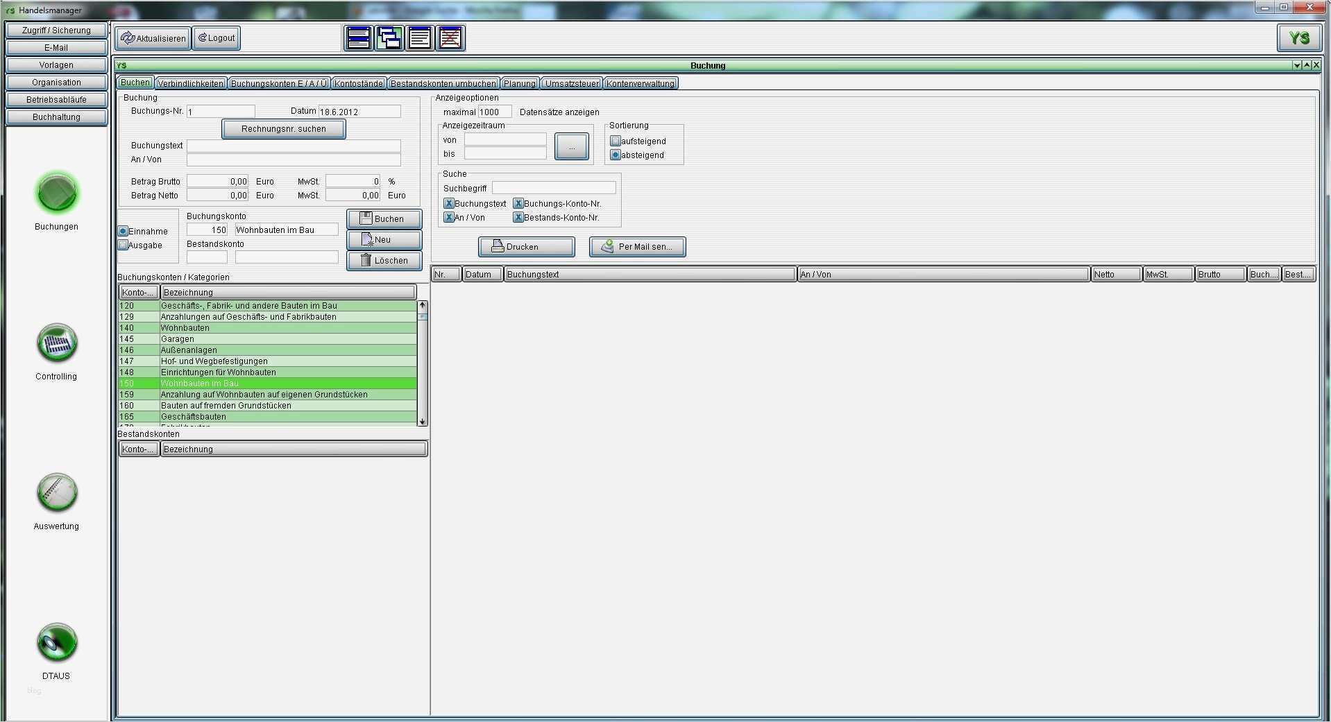The image size is (1331, 722).
Task: Sort bookings by the Netto column header
Action: pos(1117,275)
